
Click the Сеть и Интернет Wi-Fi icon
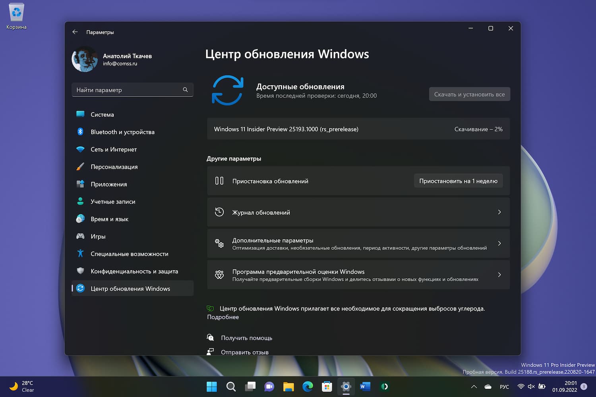click(x=80, y=149)
